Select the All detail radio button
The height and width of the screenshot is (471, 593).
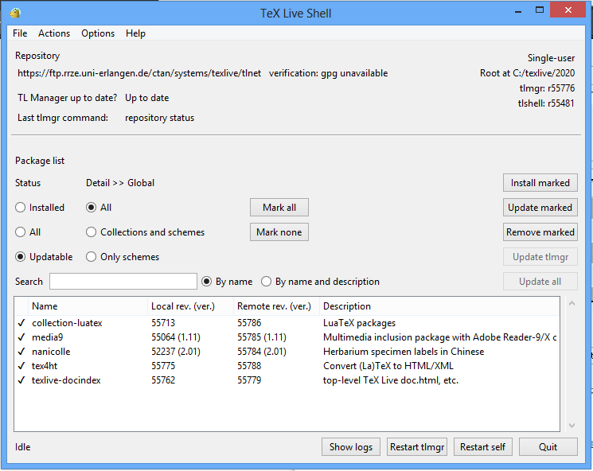pos(92,208)
